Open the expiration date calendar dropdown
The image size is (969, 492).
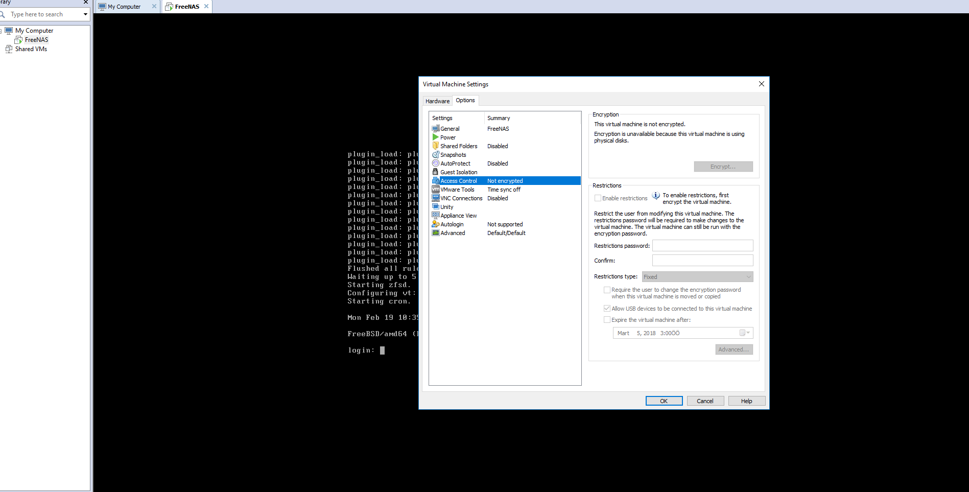click(x=745, y=333)
